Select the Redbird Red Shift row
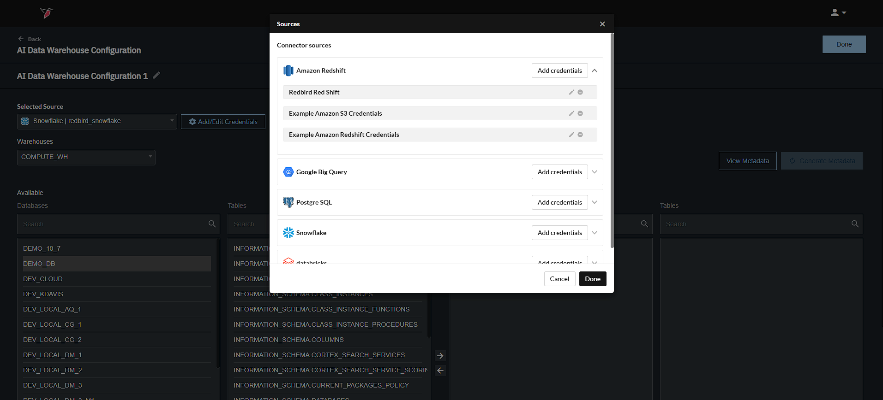This screenshot has height=400, width=883. coord(440,92)
